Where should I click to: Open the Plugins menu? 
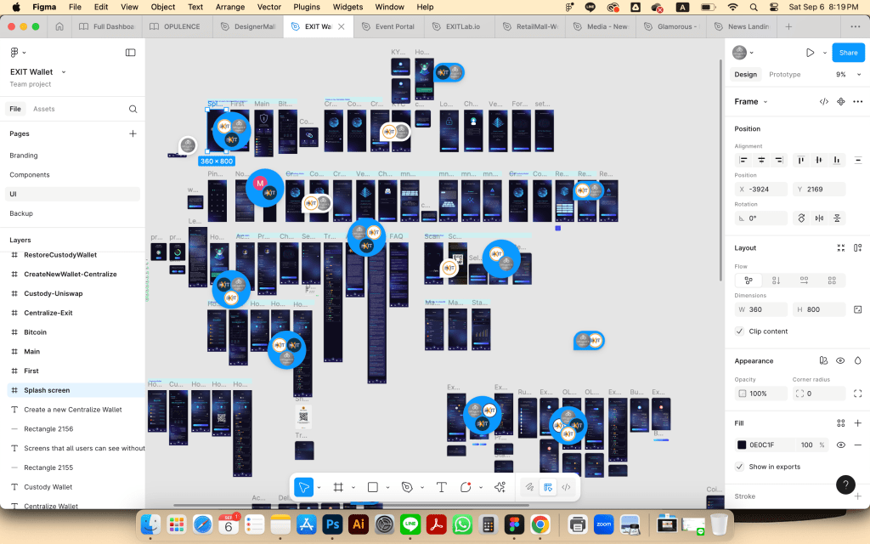tap(306, 7)
